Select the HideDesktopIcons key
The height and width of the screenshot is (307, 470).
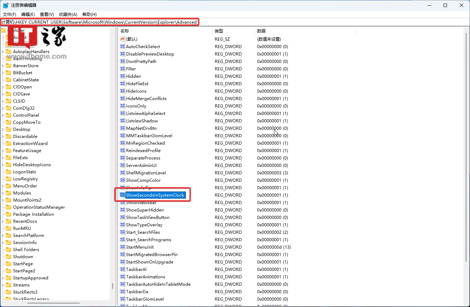click(x=32, y=164)
